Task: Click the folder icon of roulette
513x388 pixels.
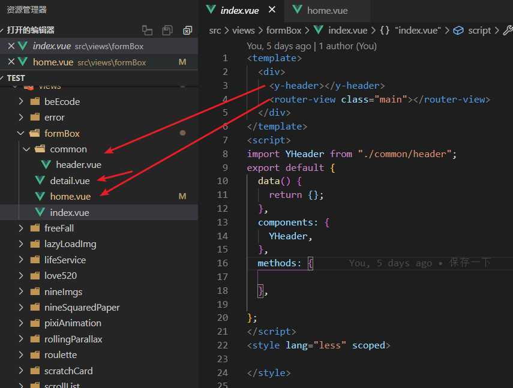Action: (35, 354)
